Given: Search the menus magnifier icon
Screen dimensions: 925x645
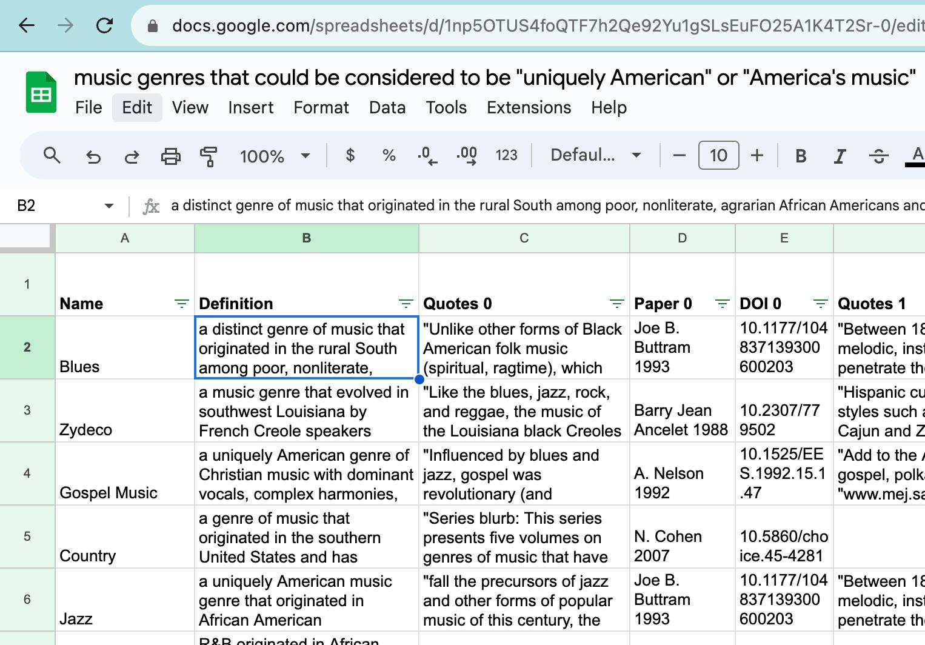Looking at the screenshot, I should click(52, 156).
